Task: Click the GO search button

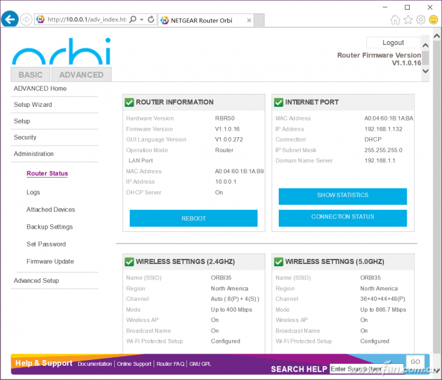Action: pyautogui.click(x=415, y=362)
